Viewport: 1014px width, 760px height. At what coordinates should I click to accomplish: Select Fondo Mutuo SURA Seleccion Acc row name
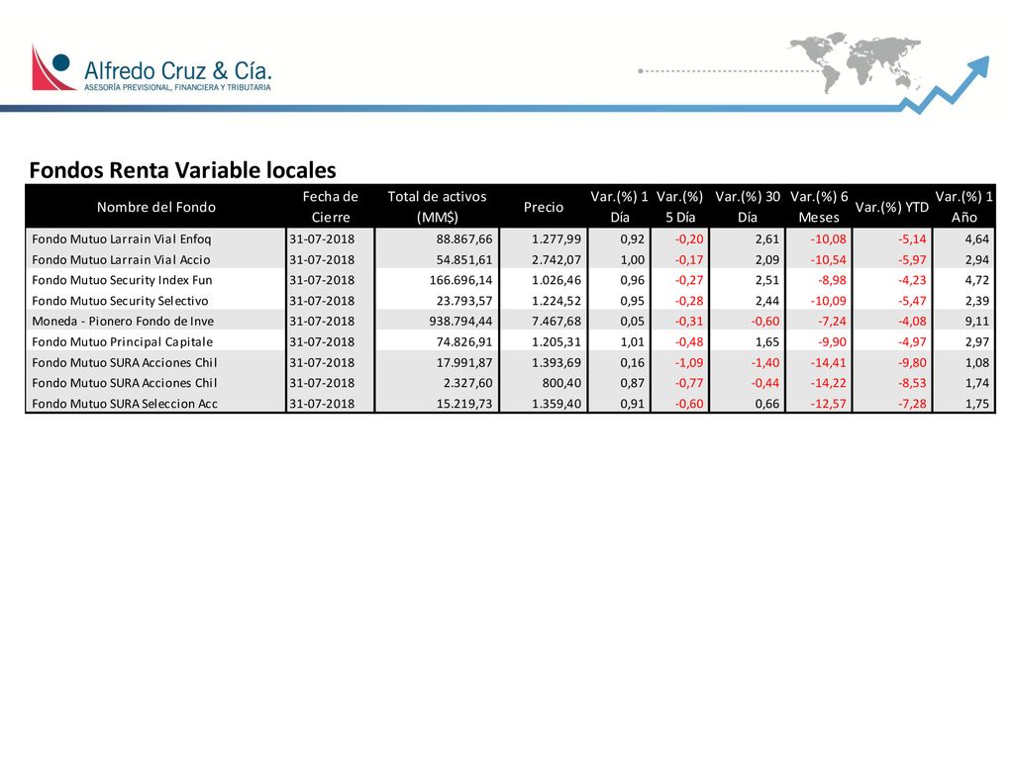point(125,404)
